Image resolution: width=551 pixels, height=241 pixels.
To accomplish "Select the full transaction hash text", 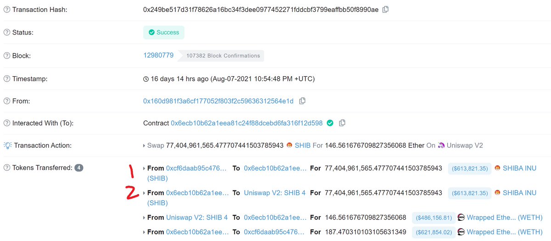I will 261,9.
